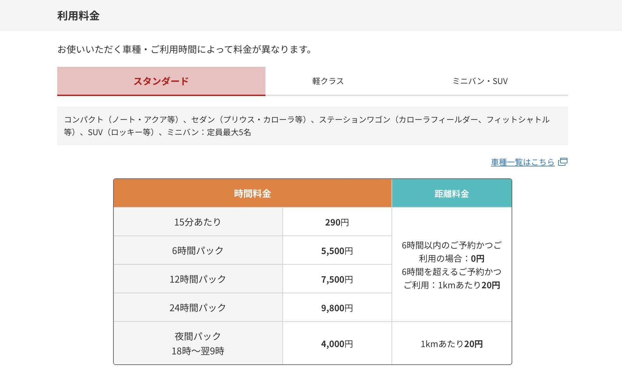Screen dimensions: 622x368
Task: Select the 5,500円 price cell
Action: [337, 251]
